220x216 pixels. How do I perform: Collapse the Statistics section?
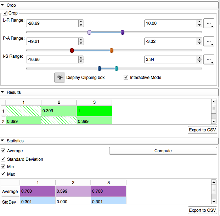click(3, 141)
